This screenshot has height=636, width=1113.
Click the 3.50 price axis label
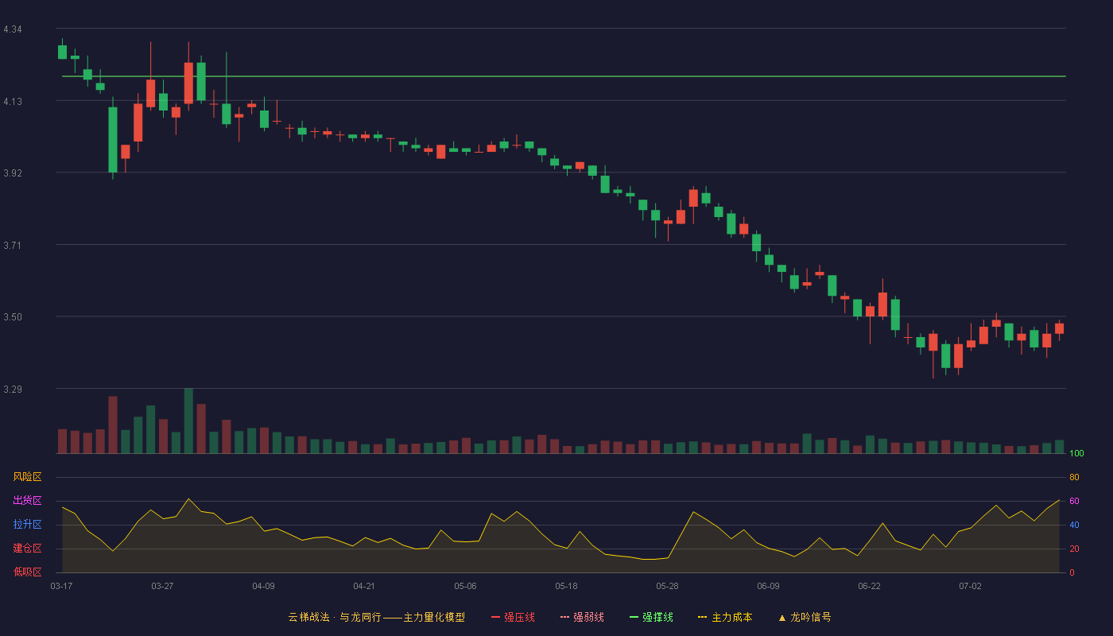pos(13,317)
